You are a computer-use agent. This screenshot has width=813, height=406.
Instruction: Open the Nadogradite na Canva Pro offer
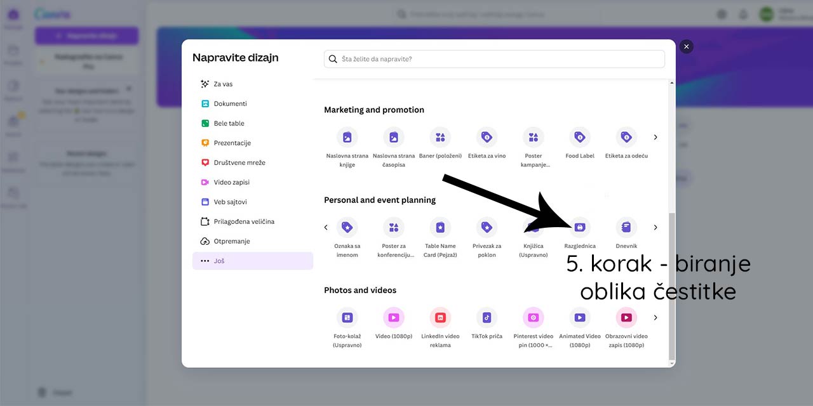click(x=86, y=61)
